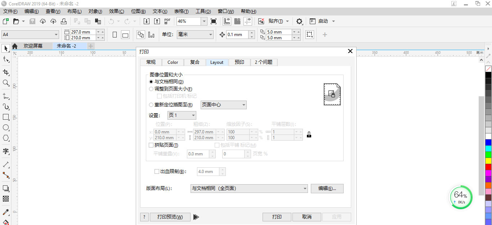Cancel the print dialog via 取消
Screen dimensions: 492x225
coord(307,217)
